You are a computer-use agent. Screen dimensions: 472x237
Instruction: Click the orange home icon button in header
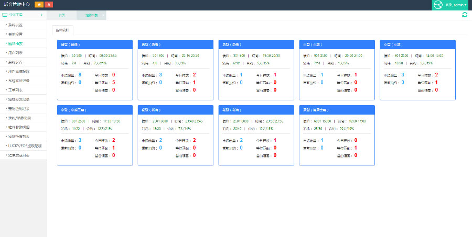click(x=39, y=4)
